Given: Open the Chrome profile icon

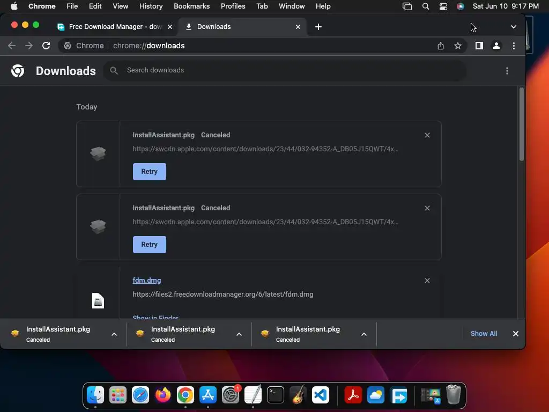Looking at the screenshot, I should [x=496, y=46].
